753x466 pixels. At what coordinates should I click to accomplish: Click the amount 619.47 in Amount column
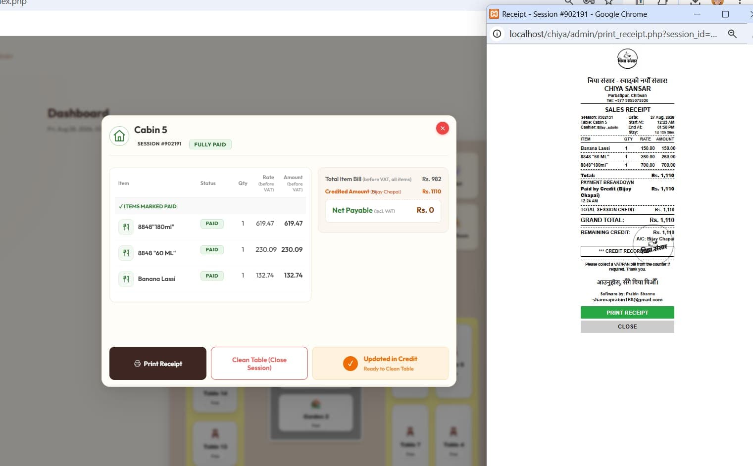[293, 224]
